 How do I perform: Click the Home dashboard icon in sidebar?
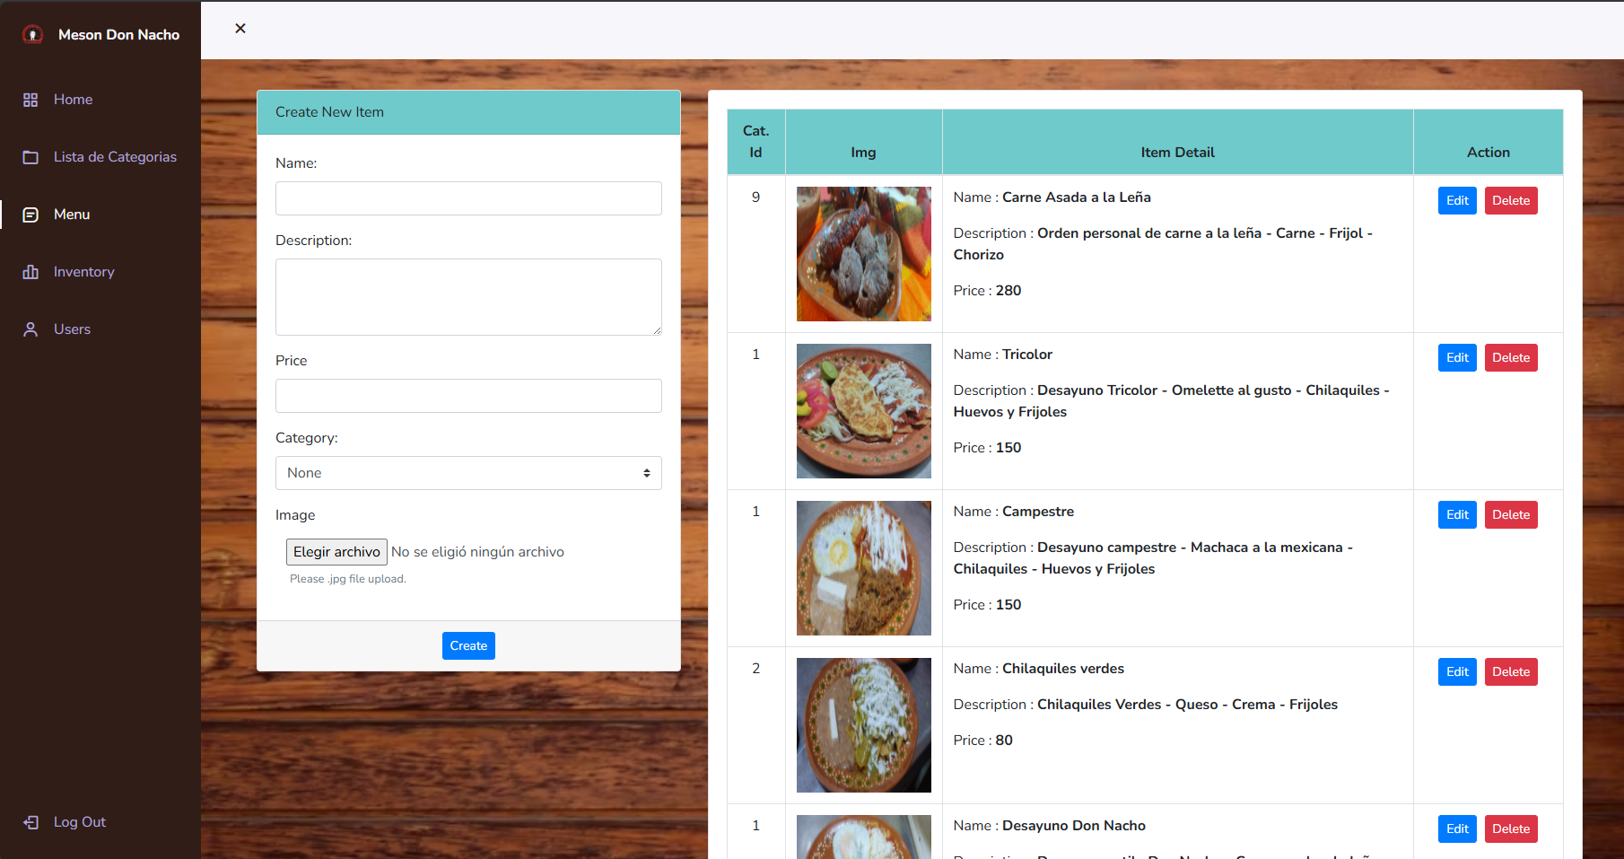(x=31, y=100)
